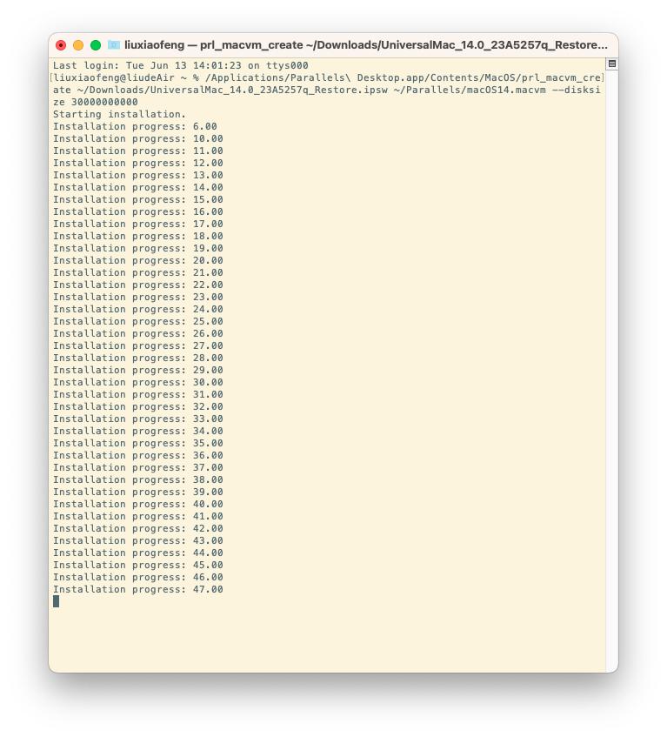Screen dimensions: 667x737
Task: Click 'Installation progress: 11.00' line
Action: (137, 151)
